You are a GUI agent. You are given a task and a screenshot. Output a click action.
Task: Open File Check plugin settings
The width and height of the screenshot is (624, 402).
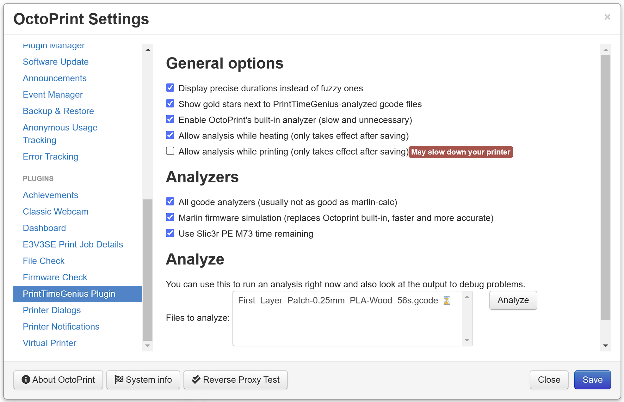tap(44, 261)
